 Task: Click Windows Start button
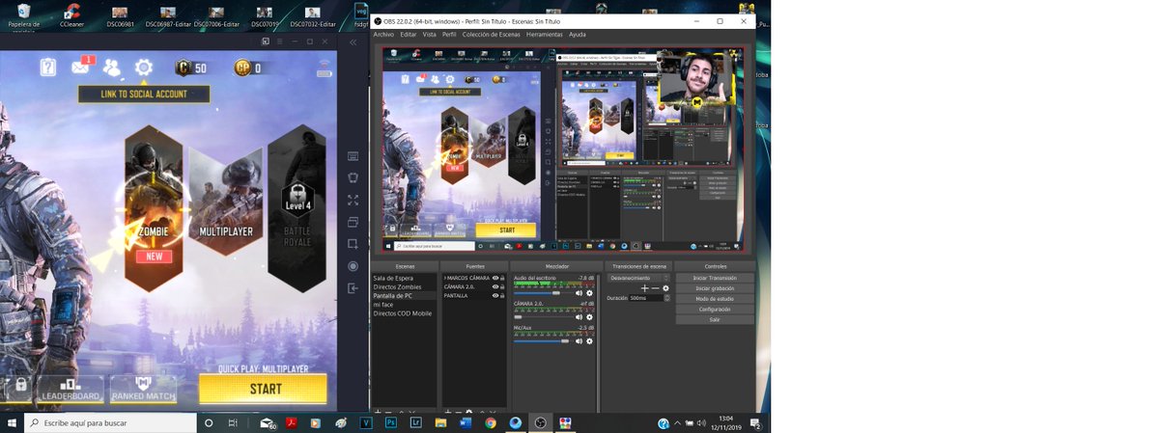pos(12,422)
